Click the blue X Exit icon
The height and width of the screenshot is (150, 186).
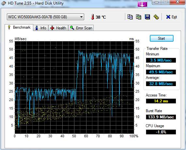coord(168,17)
